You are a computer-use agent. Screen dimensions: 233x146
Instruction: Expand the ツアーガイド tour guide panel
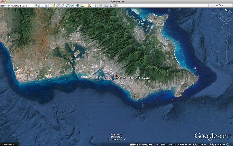(x=9, y=144)
